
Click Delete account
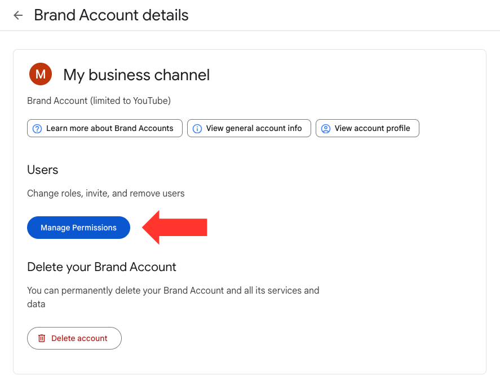click(x=74, y=338)
